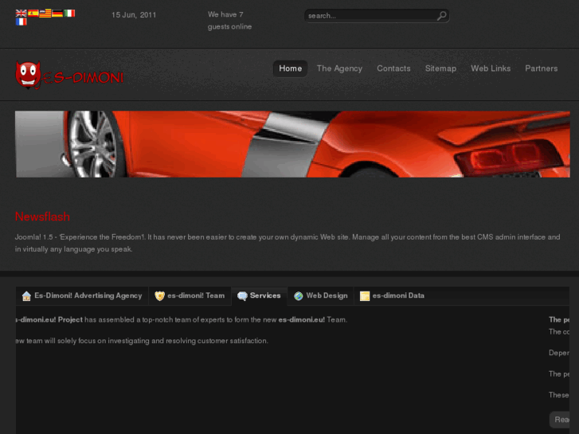Go to the Partners menu item
The height and width of the screenshot is (434, 579).
[541, 68]
